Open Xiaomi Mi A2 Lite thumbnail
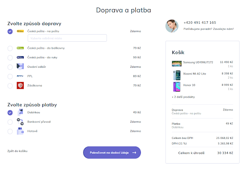This screenshot has height=175, width=243. (x=177, y=75)
